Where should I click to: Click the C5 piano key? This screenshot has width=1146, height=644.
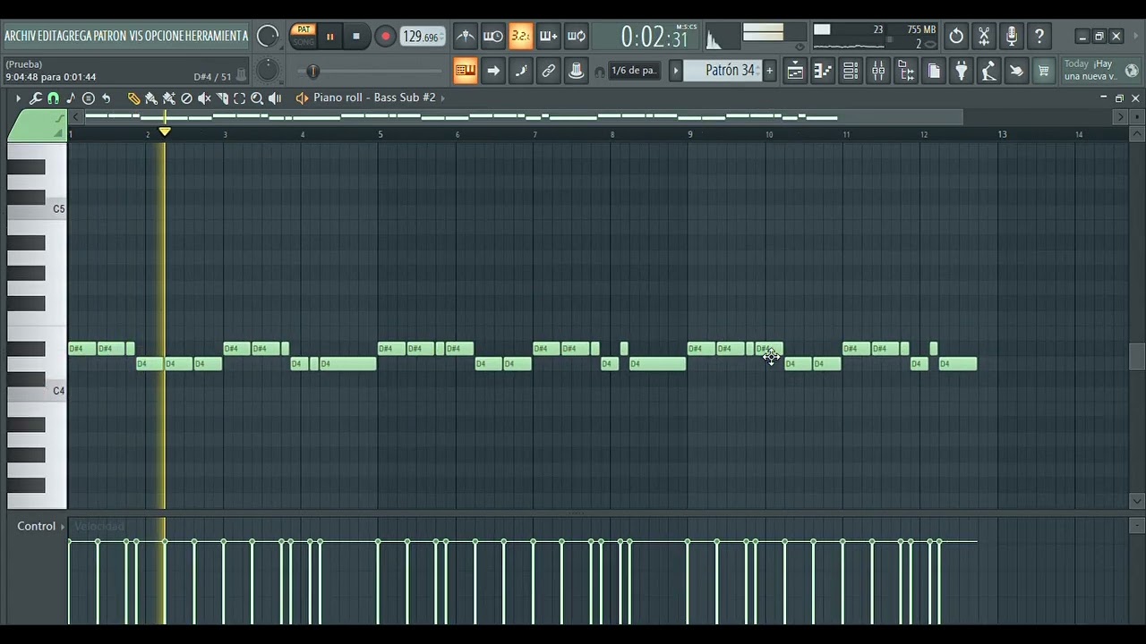pos(37,208)
